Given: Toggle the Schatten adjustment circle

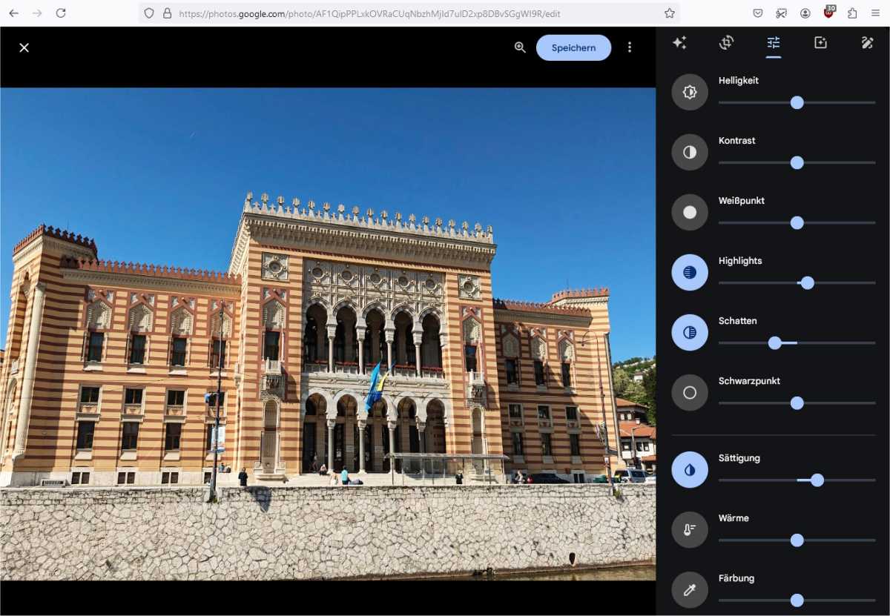Looking at the screenshot, I should (x=689, y=332).
